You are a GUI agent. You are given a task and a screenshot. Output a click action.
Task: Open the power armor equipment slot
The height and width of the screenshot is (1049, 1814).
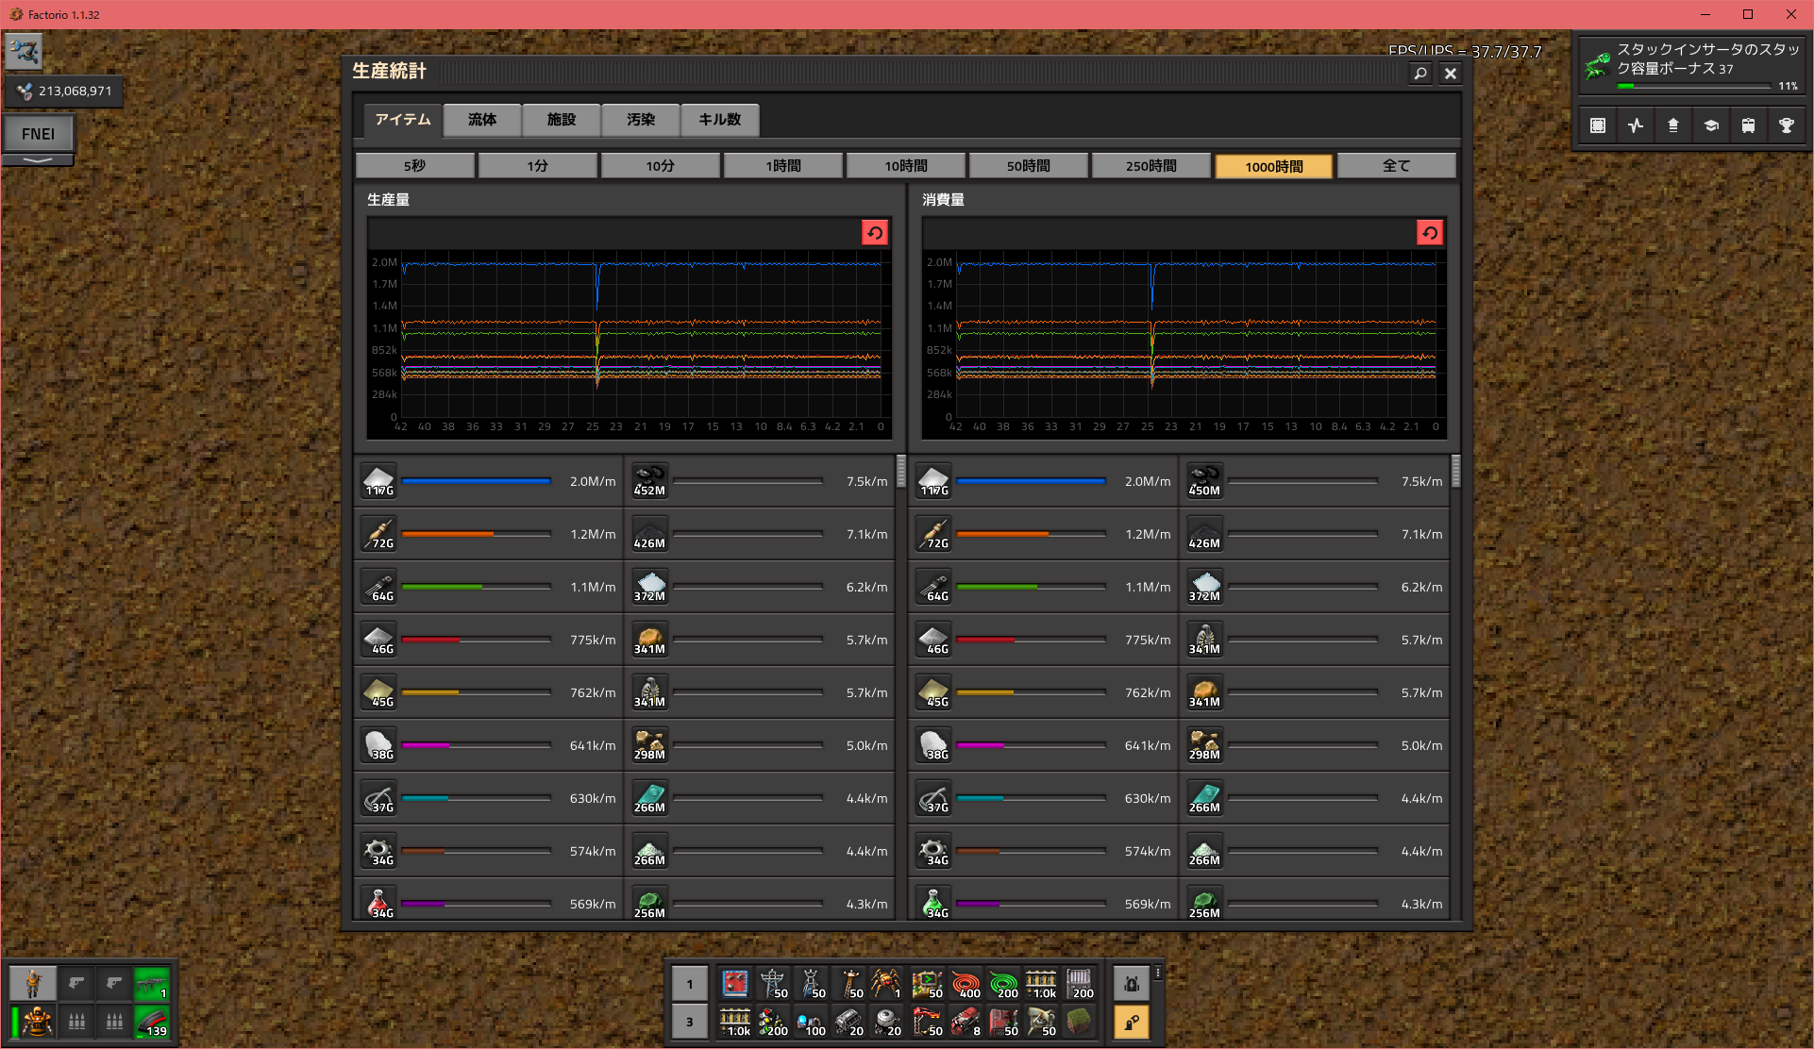[33, 1021]
